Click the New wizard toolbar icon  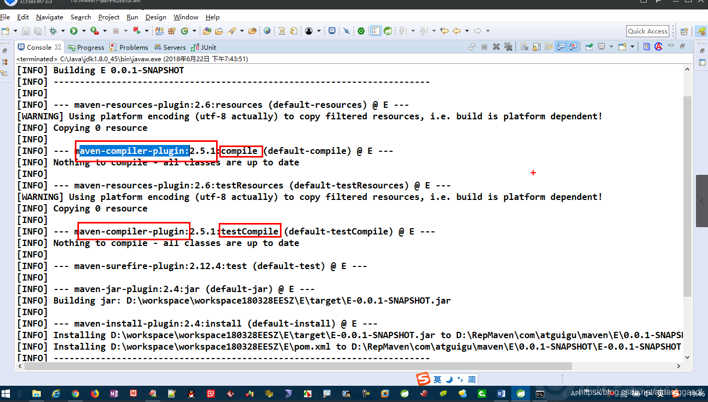coord(6,31)
